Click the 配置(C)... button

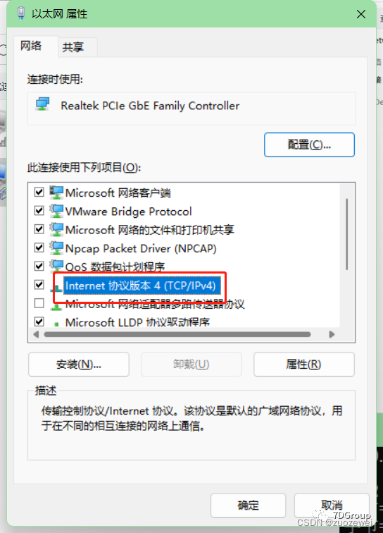click(x=309, y=145)
